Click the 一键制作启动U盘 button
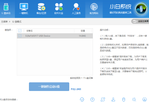 coord(49,87)
